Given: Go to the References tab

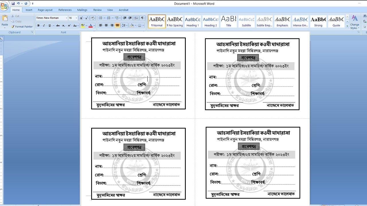Looking at the screenshot, I should [65, 10].
